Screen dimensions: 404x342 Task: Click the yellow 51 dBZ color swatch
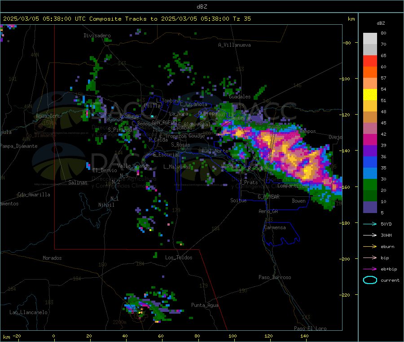(370, 95)
